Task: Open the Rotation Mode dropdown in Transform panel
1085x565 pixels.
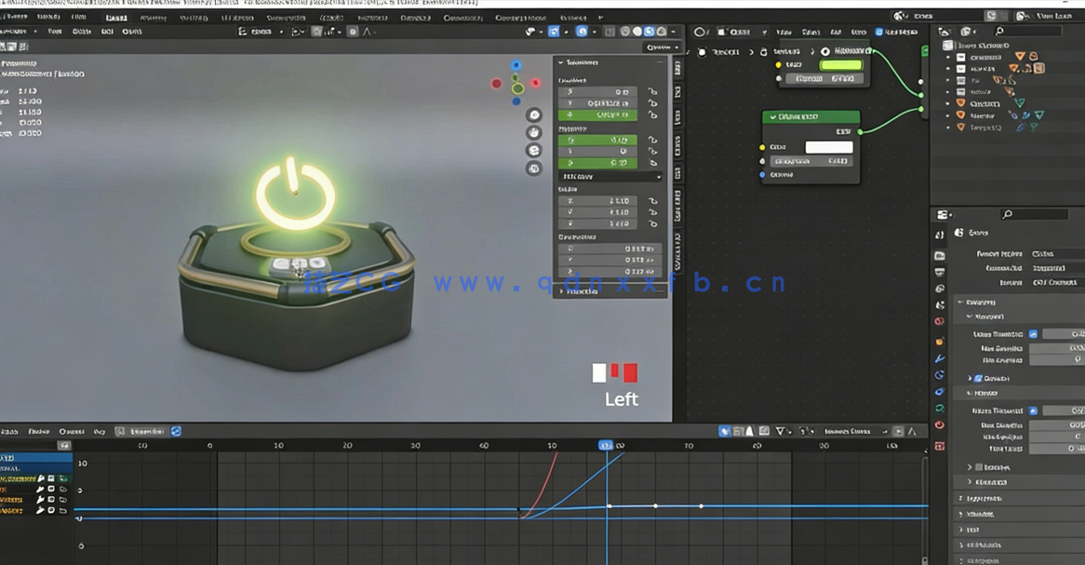Action: [609, 177]
